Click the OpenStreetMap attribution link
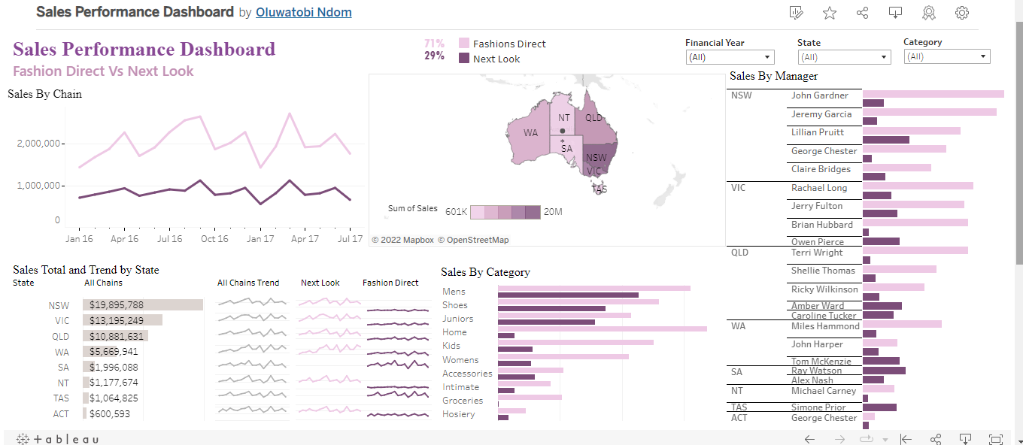The width and height of the screenshot is (1023, 445). 477,239
